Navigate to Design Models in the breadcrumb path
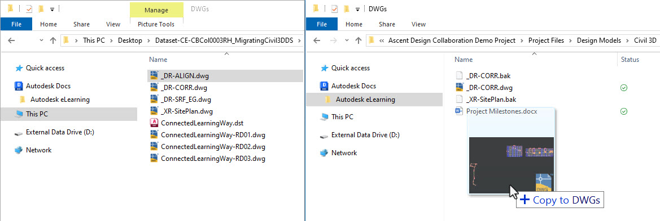The height and width of the screenshot is (221, 660). [598, 40]
